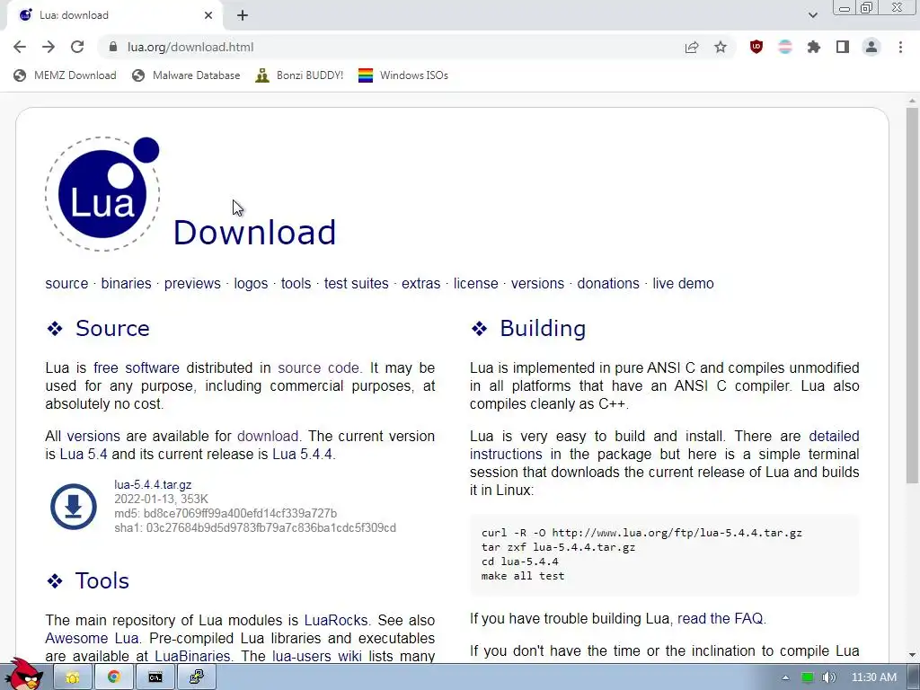The height and width of the screenshot is (690, 920).
Task: Select the Lua: download tab
Action: [114, 15]
